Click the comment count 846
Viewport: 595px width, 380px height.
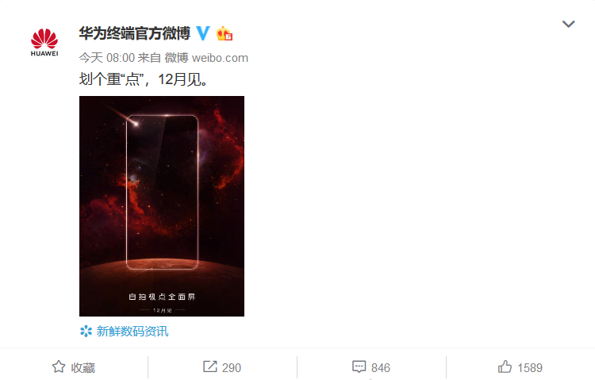(381, 367)
